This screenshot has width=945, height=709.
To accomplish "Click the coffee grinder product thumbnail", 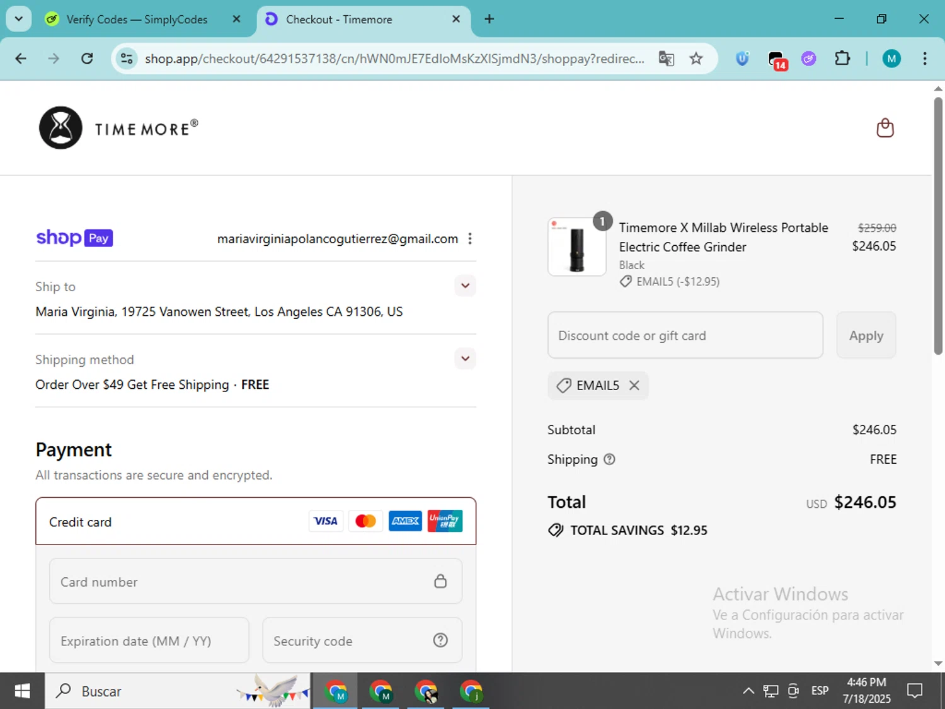I will [x=577, y=247].
